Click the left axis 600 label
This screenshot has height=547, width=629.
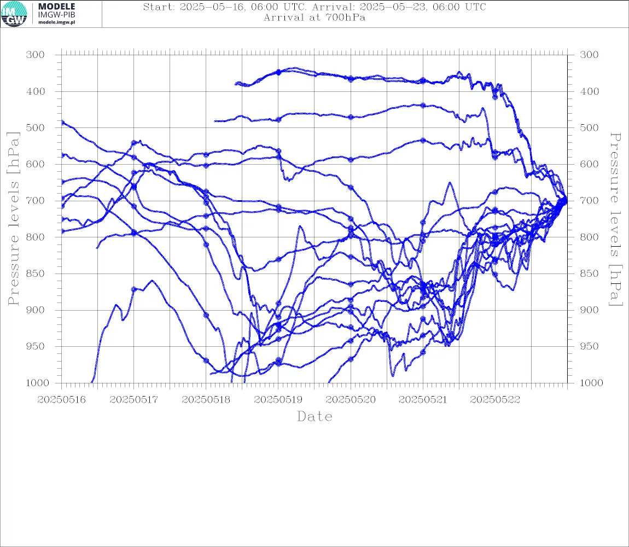coord(36,164)
